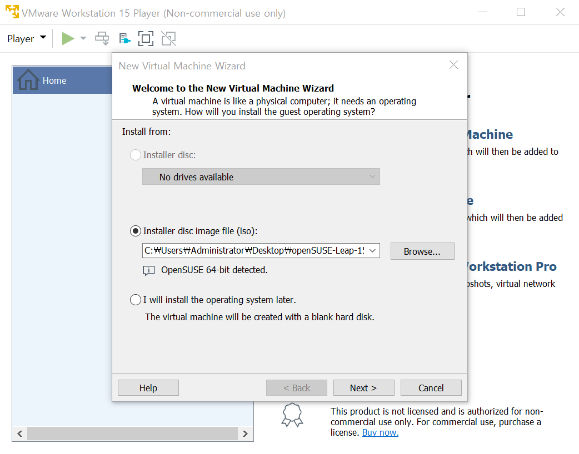Screen dimensions: 579x454
Task: Choose I will install operating system later
Action: coord(136,300)
